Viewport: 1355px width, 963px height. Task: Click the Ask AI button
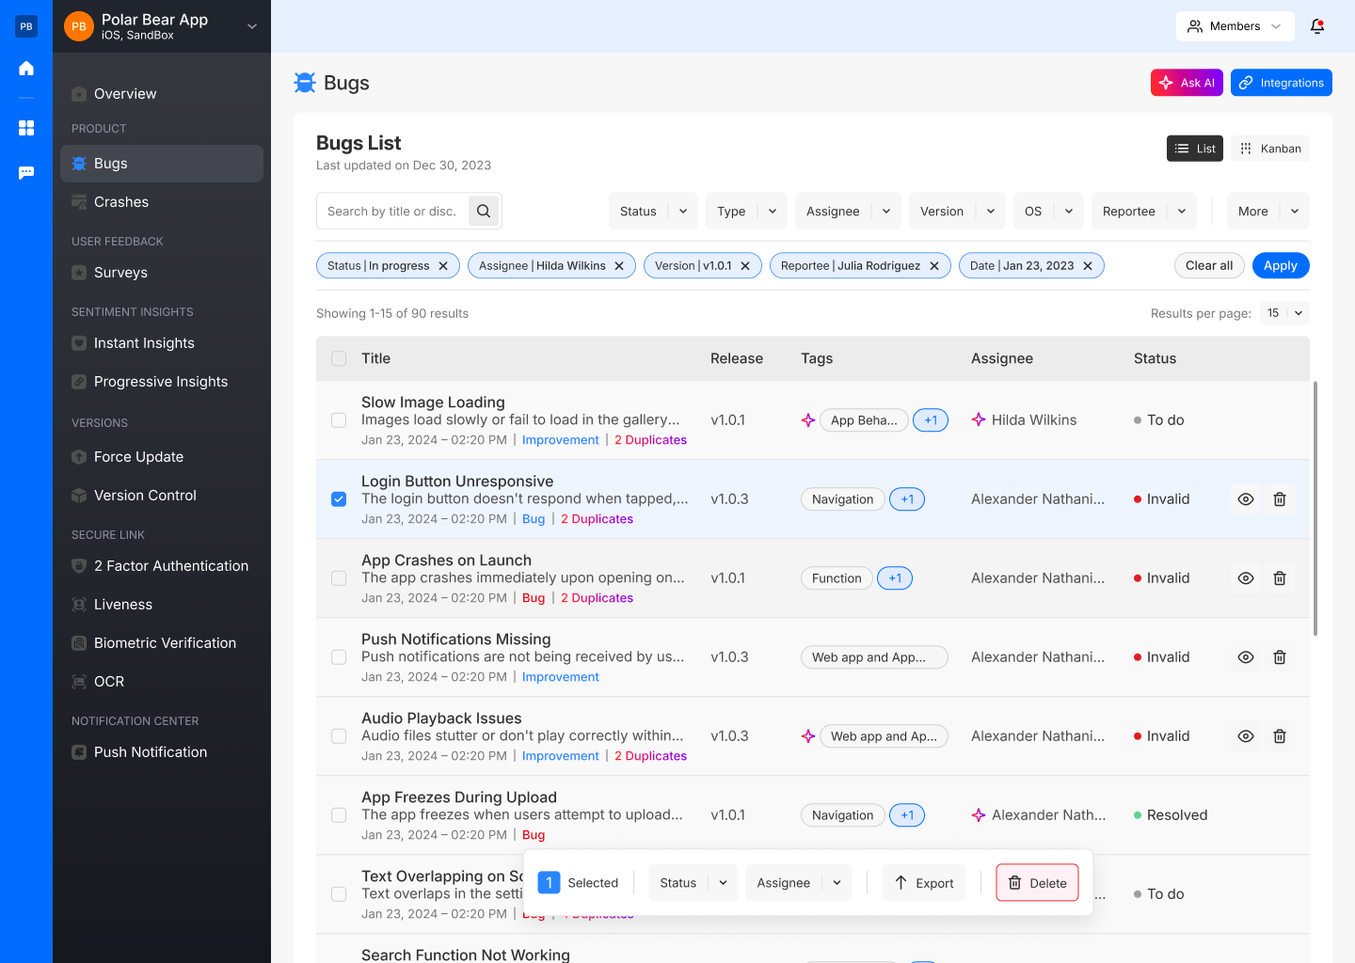click(1187, 83)
